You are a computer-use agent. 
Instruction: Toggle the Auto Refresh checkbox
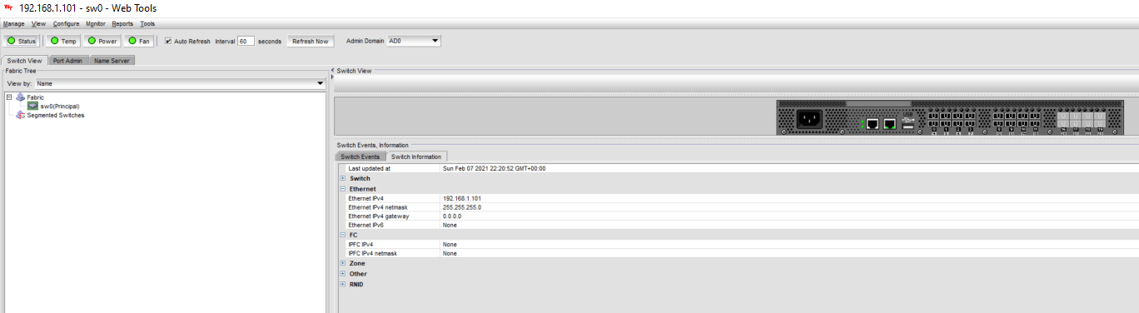168,41
